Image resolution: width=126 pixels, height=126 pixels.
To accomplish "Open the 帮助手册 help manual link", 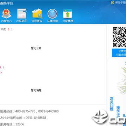I will 120,3.
